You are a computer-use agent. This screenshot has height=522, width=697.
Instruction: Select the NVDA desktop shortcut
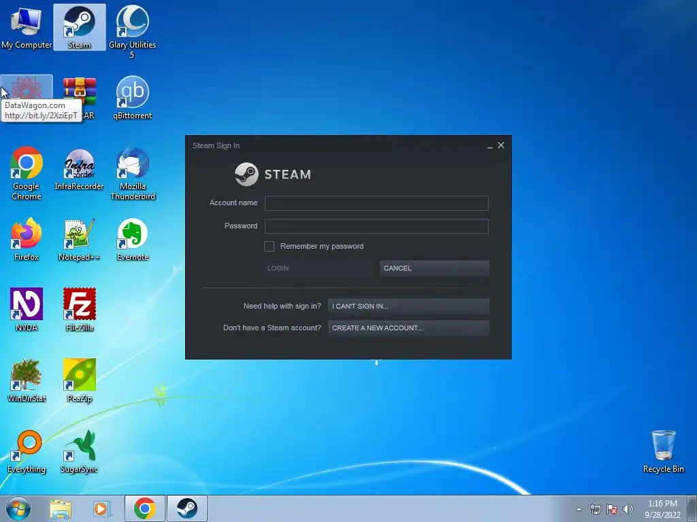click(x=27, y=309)
